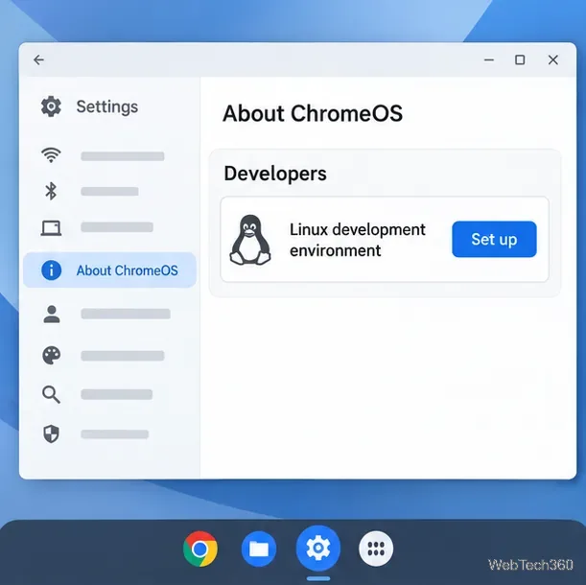Click the Settings gear icon in the sidebar header
586x585 pixels.
click(x=51, y=106)
